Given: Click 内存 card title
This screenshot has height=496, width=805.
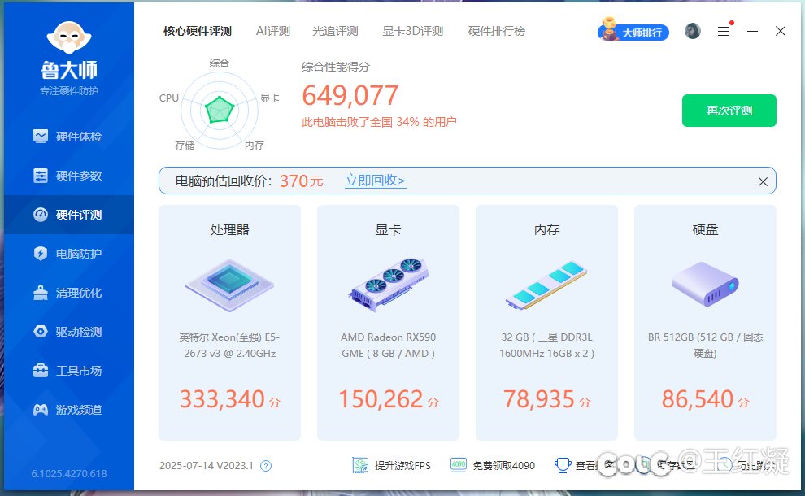Looking at the screenshot, I should click(x=546, y=229).
